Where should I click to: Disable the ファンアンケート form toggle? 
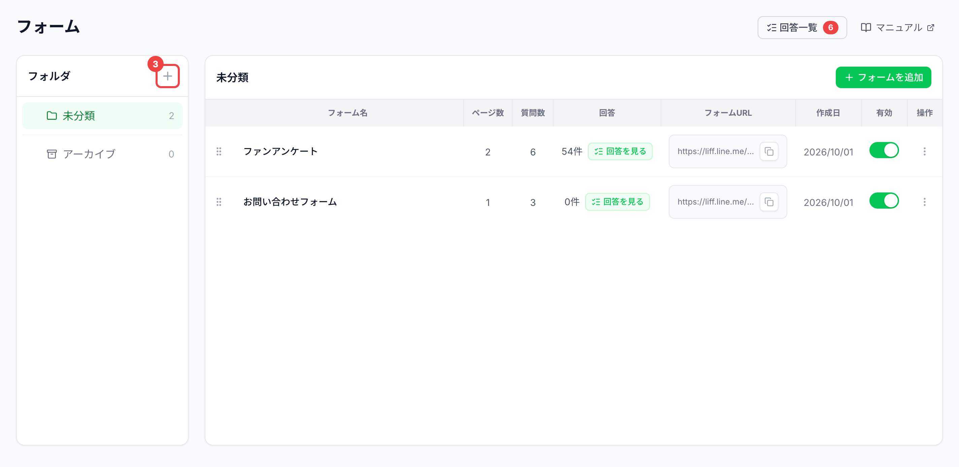tap(884, 150)
